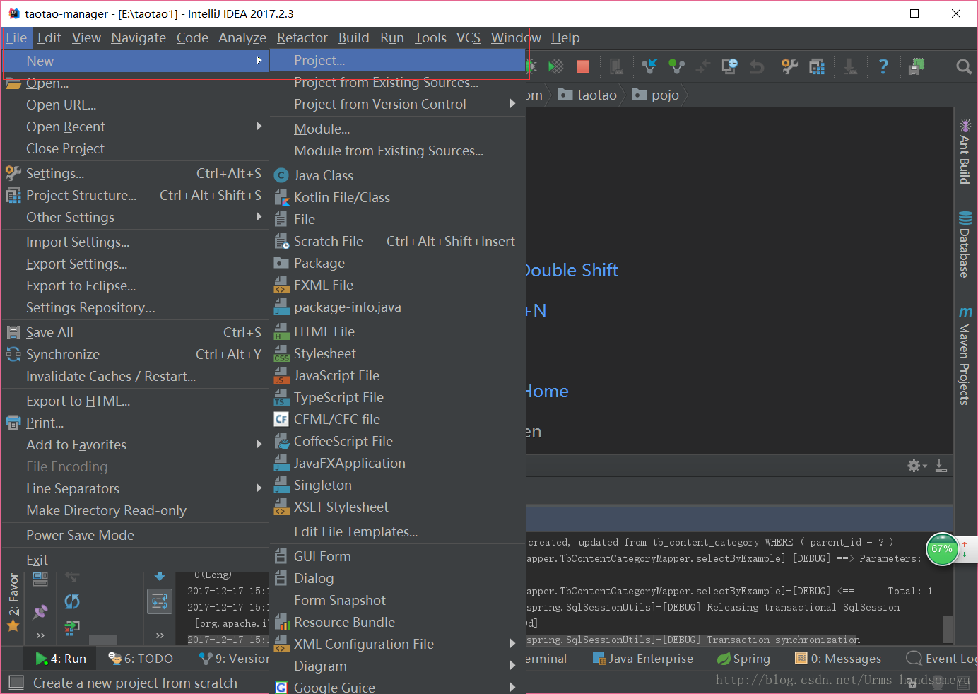Select Project... from the New submenu
978x694 pixels.
tap(397, 60)
